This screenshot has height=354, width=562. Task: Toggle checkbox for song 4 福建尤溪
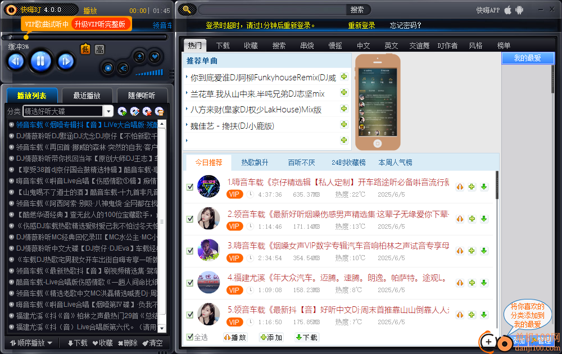click(190, 283)
